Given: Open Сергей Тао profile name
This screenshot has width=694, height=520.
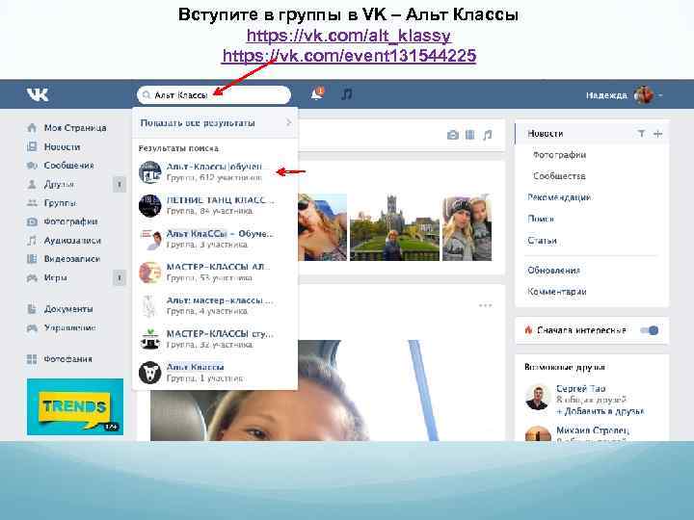Looking at the screenshot, I should point(580,389).
